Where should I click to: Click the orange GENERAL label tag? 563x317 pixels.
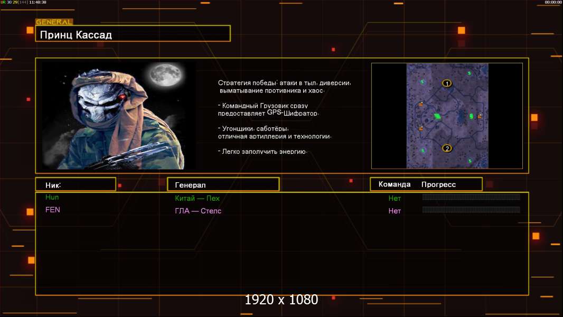pos(54,22)
